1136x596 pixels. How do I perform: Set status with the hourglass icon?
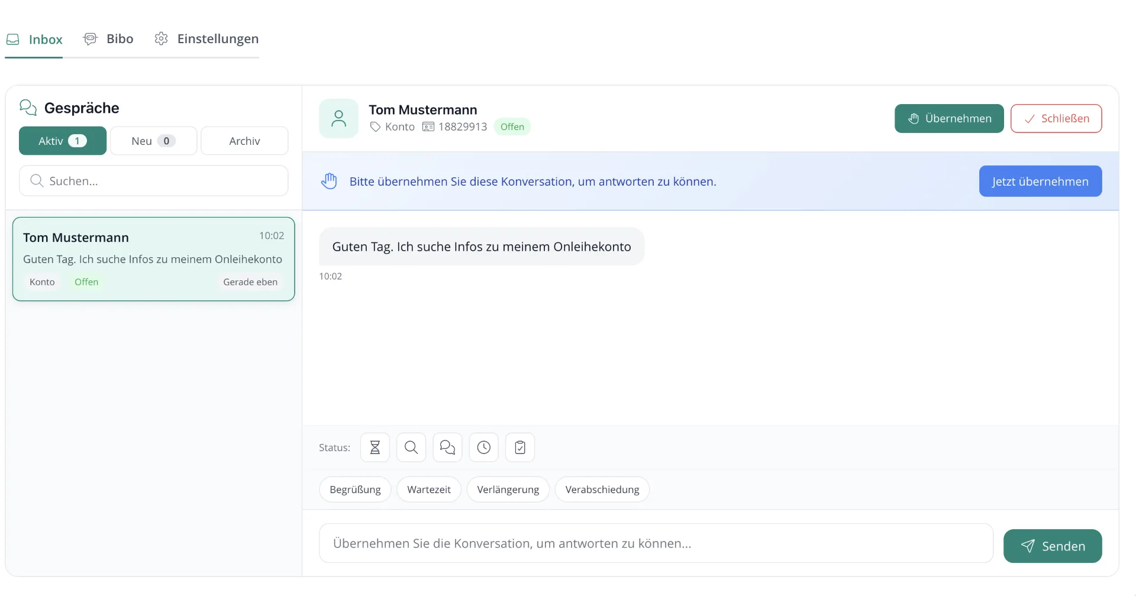coord(375,448)
